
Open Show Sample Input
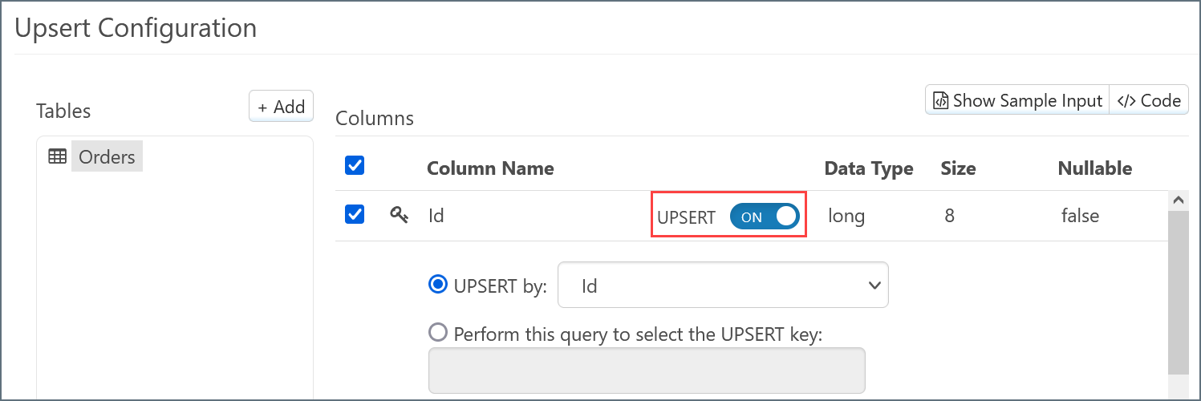coord(1017,101)
